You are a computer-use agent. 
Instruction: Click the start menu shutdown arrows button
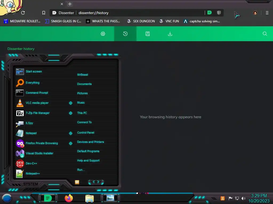pos(96,182)
